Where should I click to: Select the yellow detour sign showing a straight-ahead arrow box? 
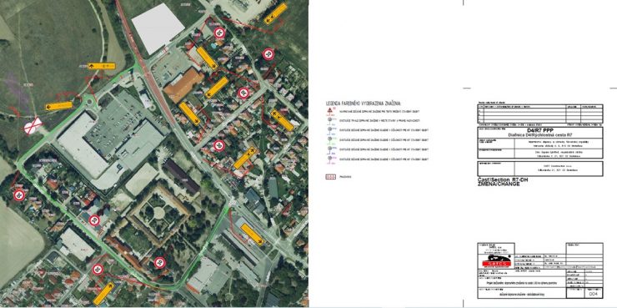coord(102,66)
